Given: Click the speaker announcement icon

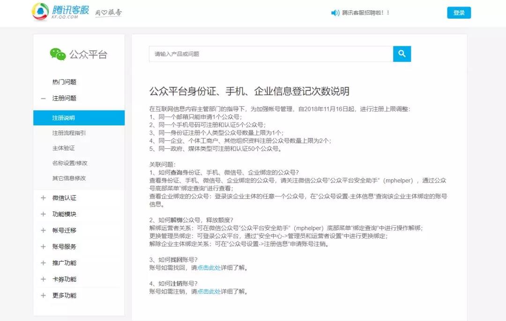Looking at the screenshot, I should point(335,13).
